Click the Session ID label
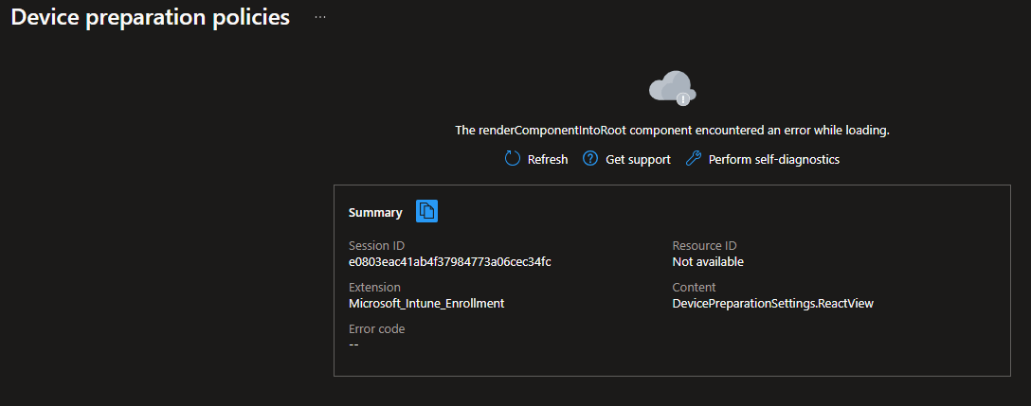 coord(377,246)
